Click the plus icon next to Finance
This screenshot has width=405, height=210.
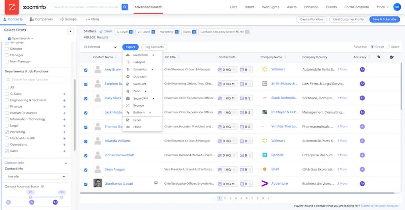pos(64,107)
